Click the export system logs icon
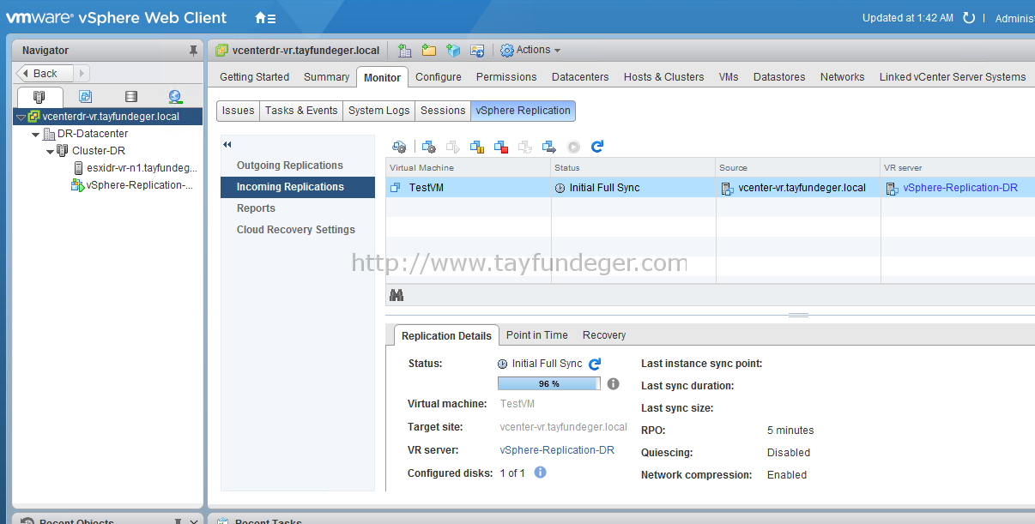The image size is (1035, 524). [477, 51]
